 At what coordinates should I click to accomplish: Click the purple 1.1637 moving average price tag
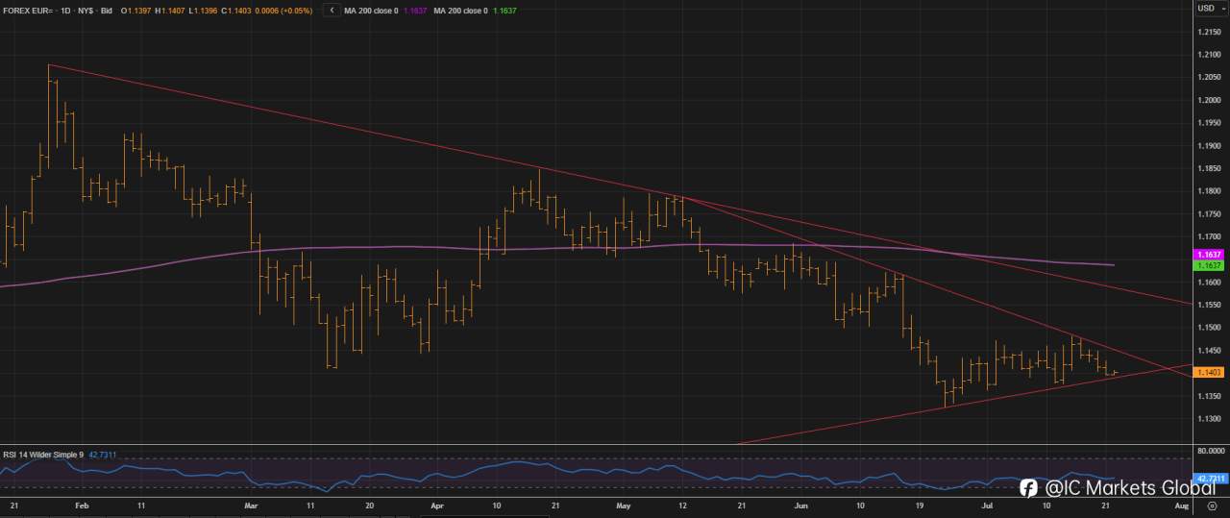tap(1207, 254)
